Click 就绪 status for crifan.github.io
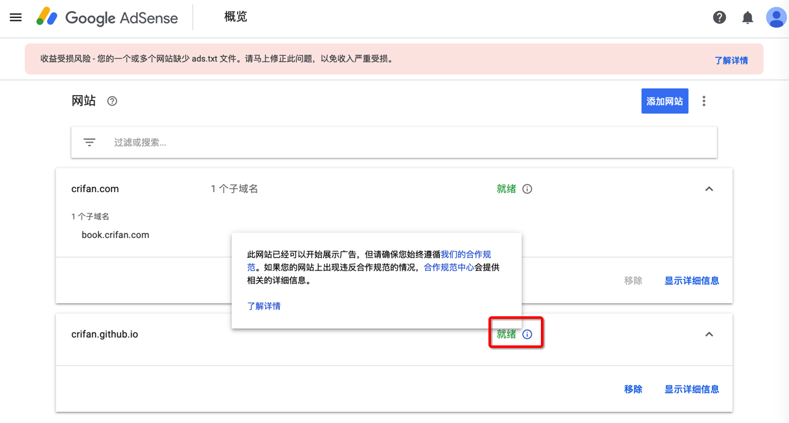Viewport: 789px width, 423px height. 507,334
